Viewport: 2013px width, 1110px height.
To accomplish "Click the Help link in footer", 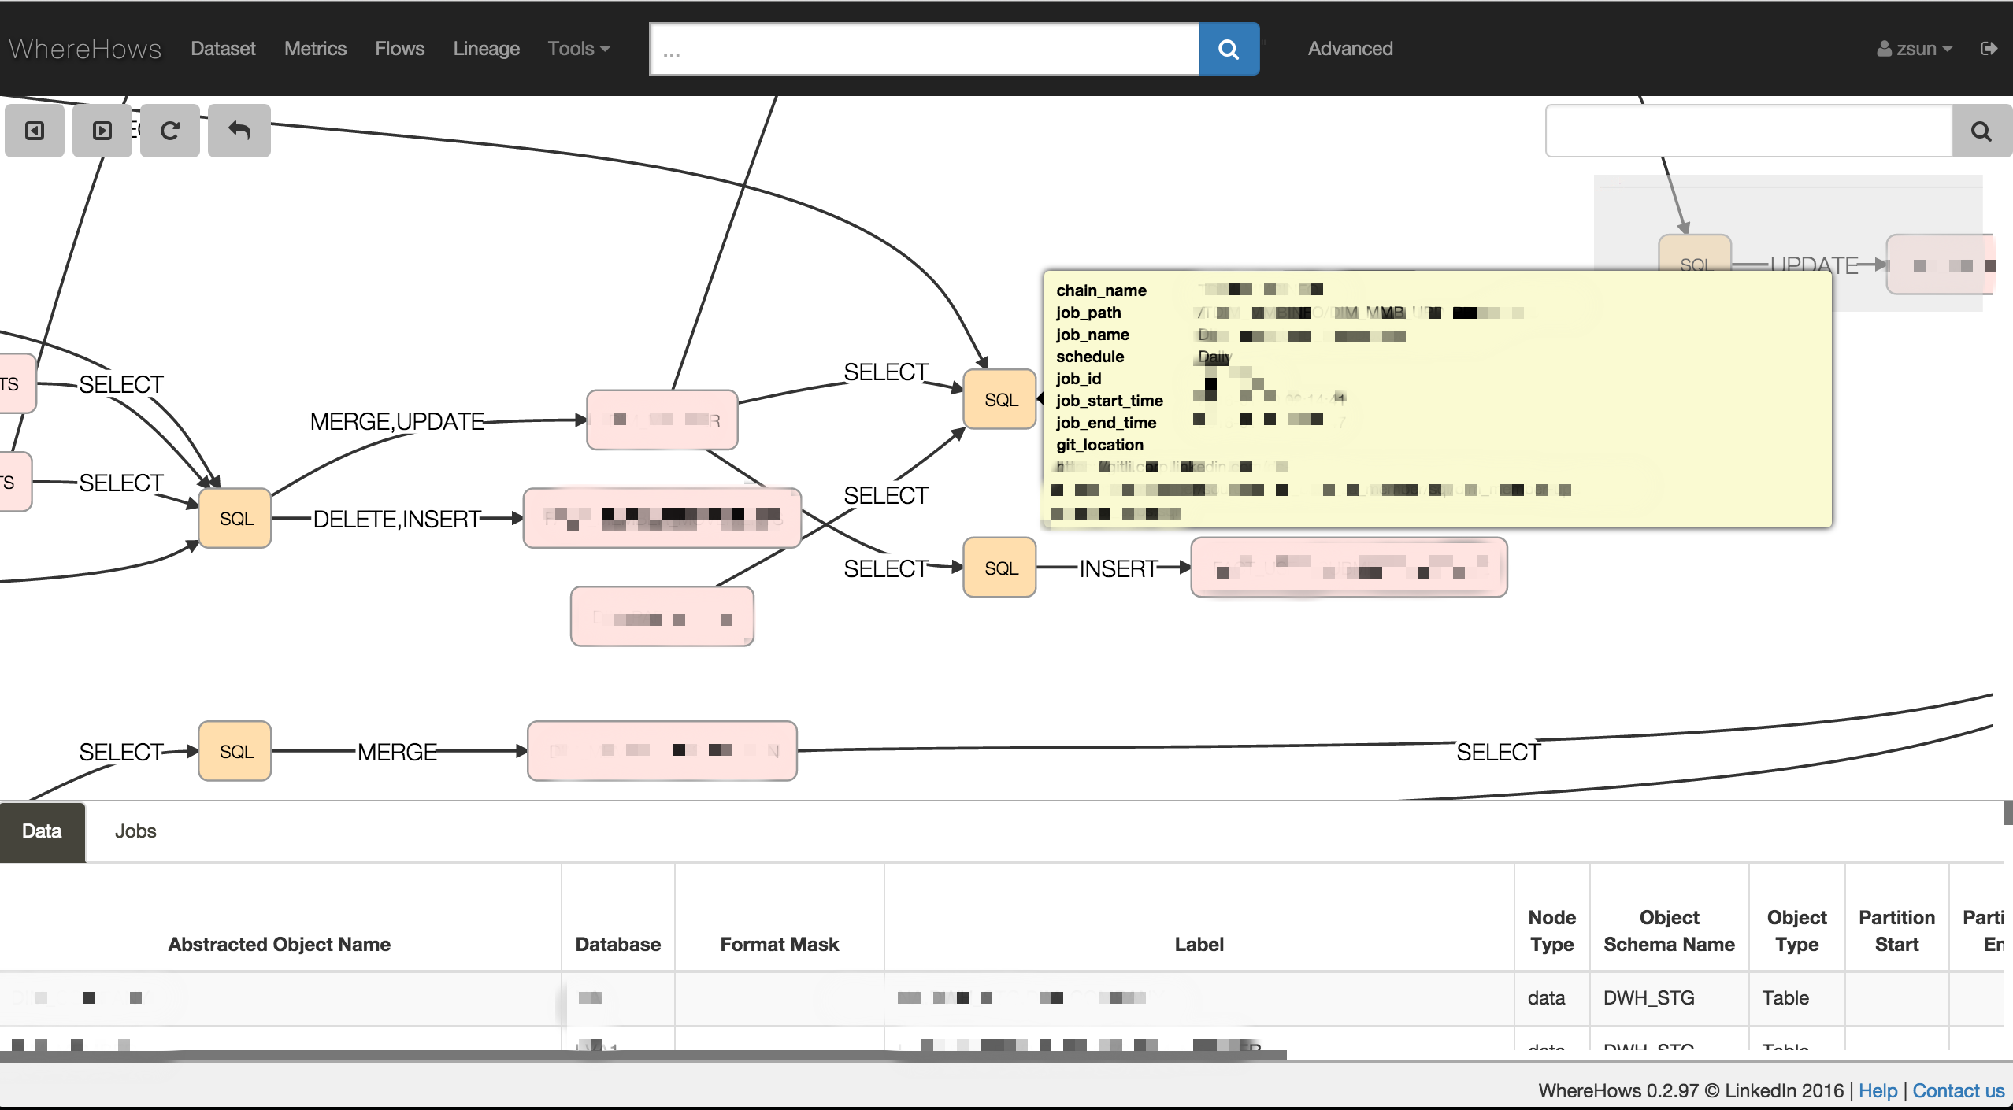I will 1878,1091.
